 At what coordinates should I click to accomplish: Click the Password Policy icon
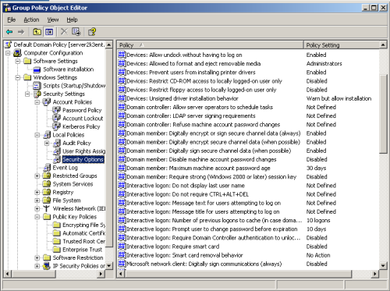point(56,110)
